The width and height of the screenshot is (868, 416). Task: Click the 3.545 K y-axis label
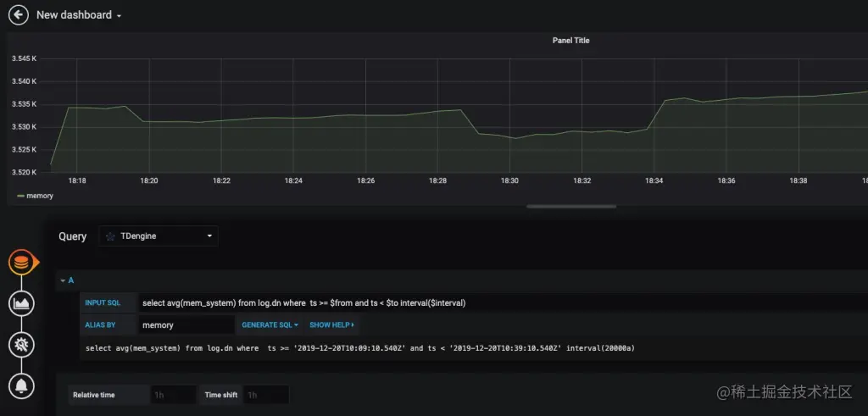coord(24,58)
